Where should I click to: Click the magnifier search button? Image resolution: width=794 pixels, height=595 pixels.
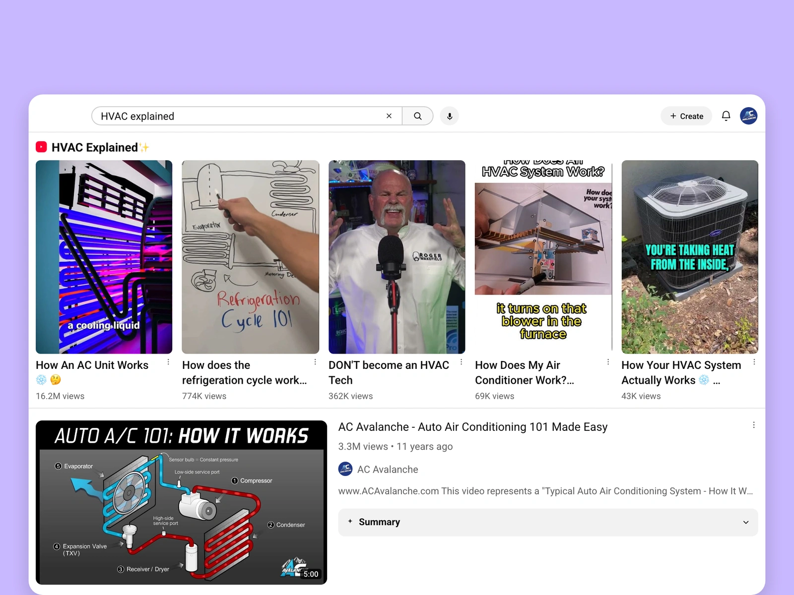tap(418, 116)
